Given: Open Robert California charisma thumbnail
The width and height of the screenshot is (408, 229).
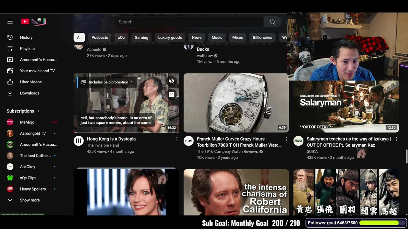Looking at the screenshot, I should (236, 192).
